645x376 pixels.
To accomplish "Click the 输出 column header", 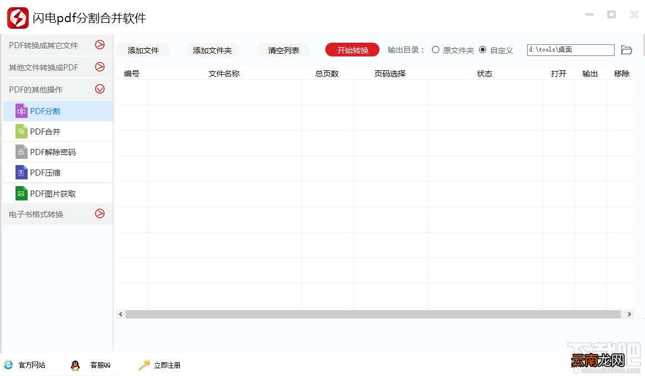I will point(590,74).
